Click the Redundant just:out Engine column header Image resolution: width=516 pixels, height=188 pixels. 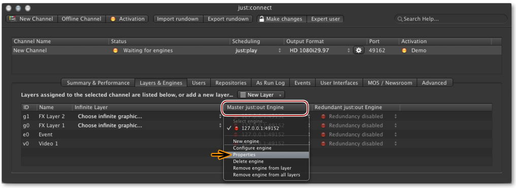(356, 107)
